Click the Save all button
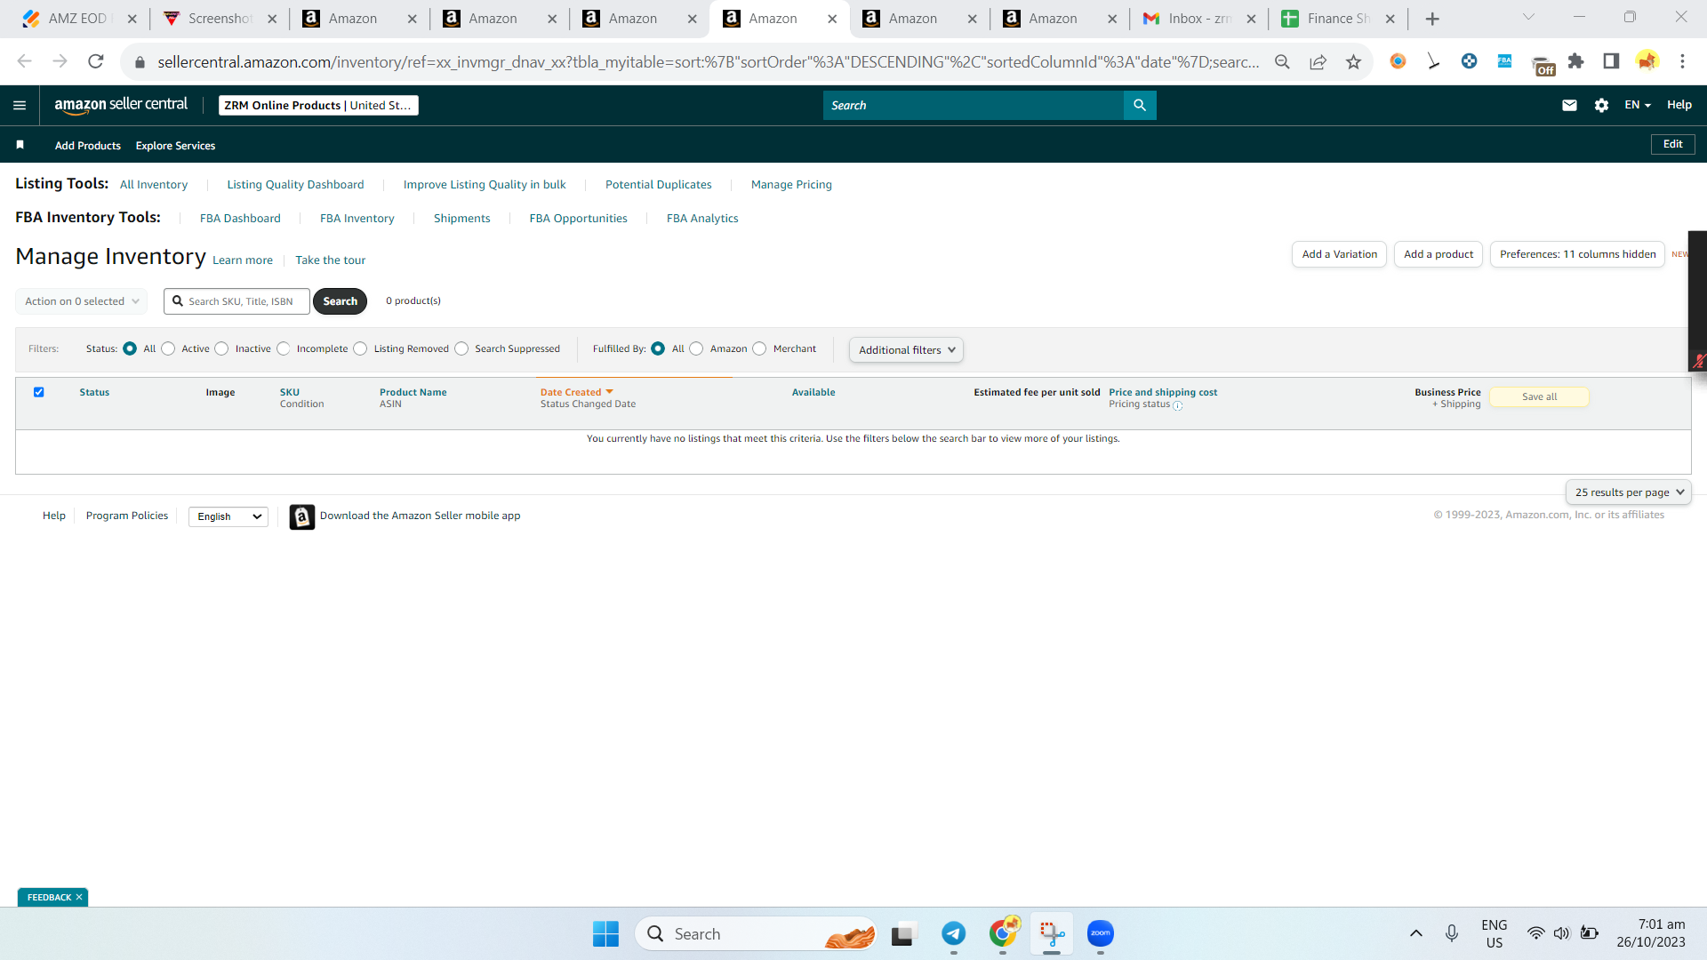1707x960 pixels. [x=1539, y=397]
